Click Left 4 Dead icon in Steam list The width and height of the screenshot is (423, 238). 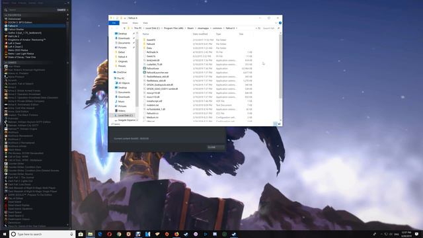click(6, 43)
